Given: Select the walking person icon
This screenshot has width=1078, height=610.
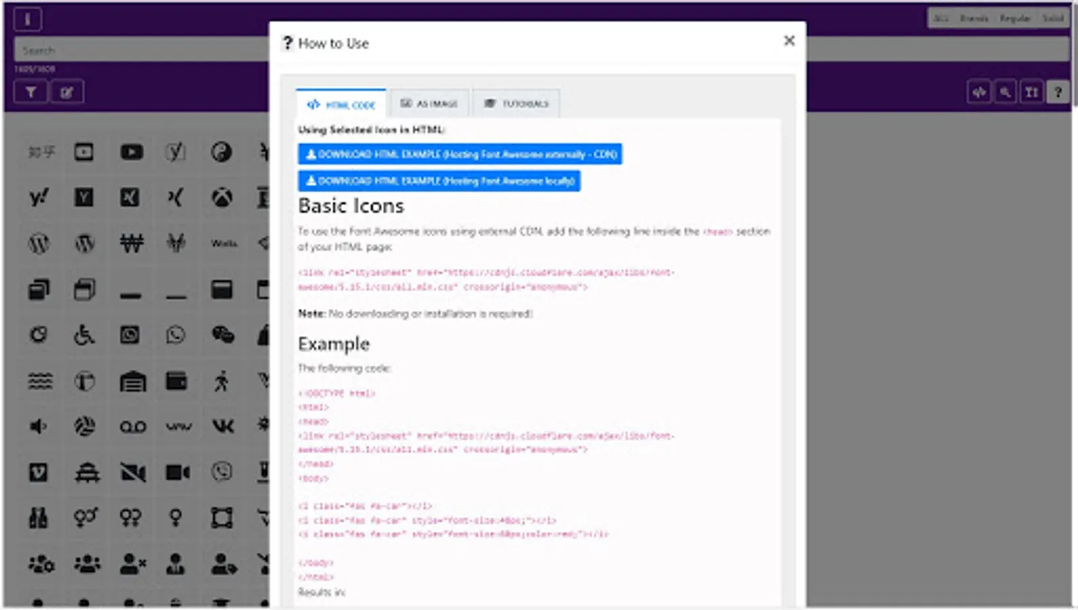Looking at the screenshot, I should point(221,381).
